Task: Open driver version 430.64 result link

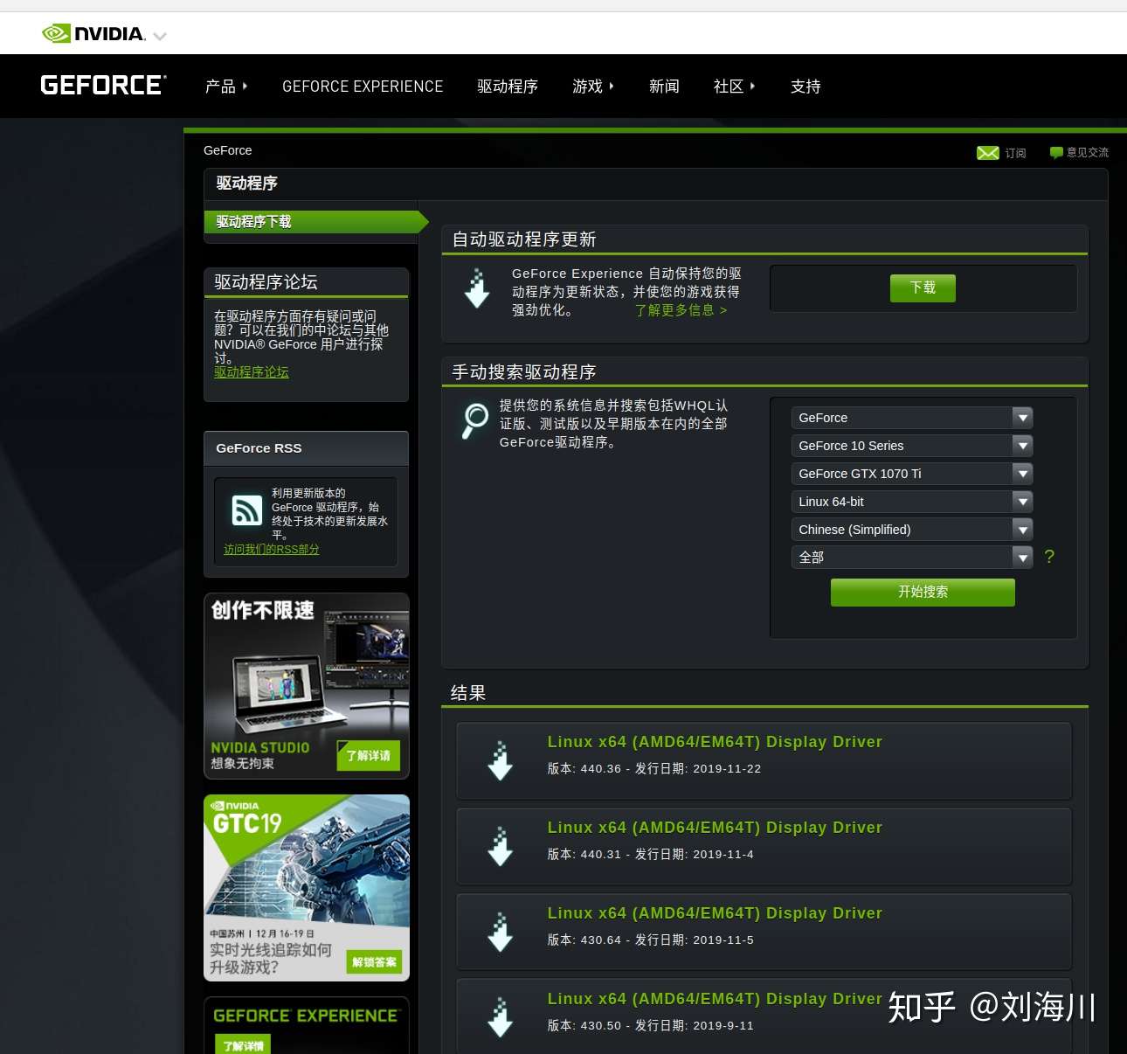Action: tap(715, 913)
